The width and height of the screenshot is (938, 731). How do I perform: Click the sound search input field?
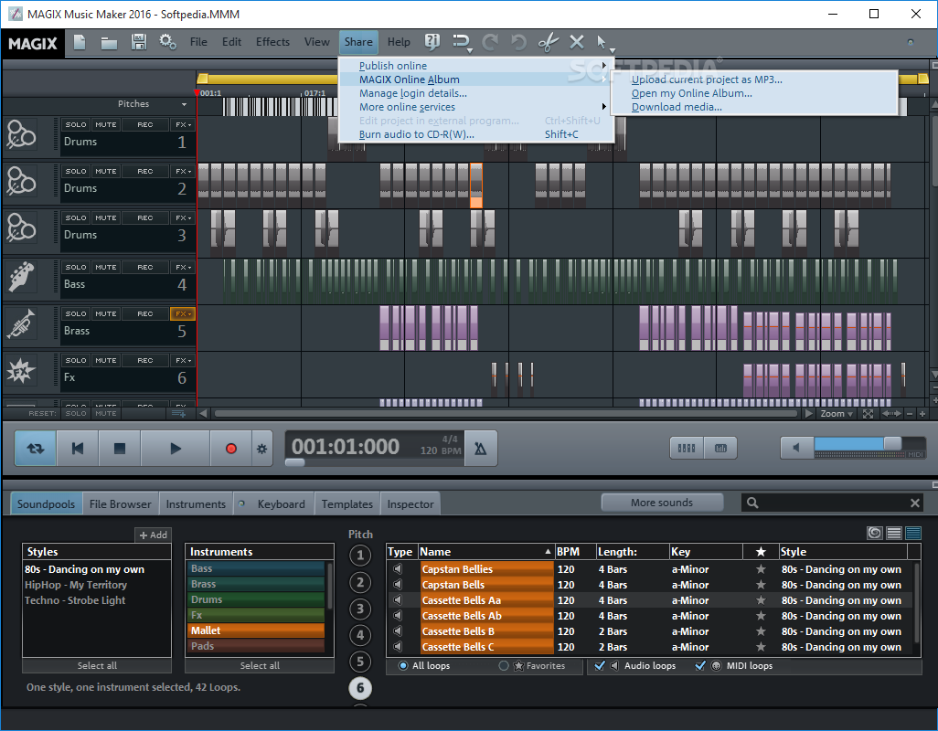pyautogui.click(x=834, y=503)
